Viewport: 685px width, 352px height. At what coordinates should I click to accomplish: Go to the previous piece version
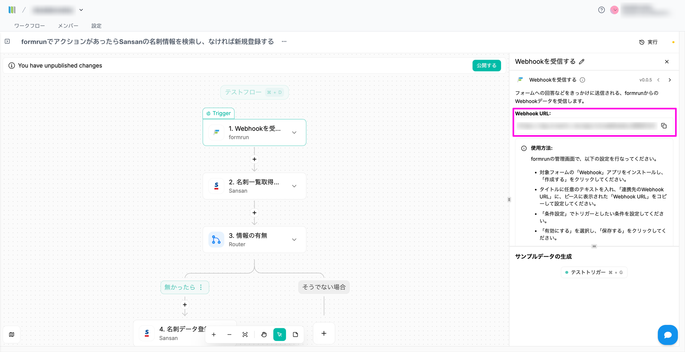(658, 80)
